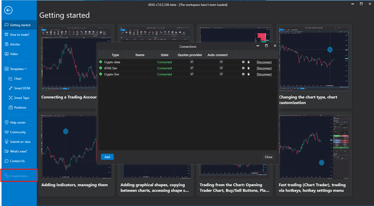
Task: Delete the ATAS Sim connection via trash icon
Action: pyautogui.click(x=249, y=68)
